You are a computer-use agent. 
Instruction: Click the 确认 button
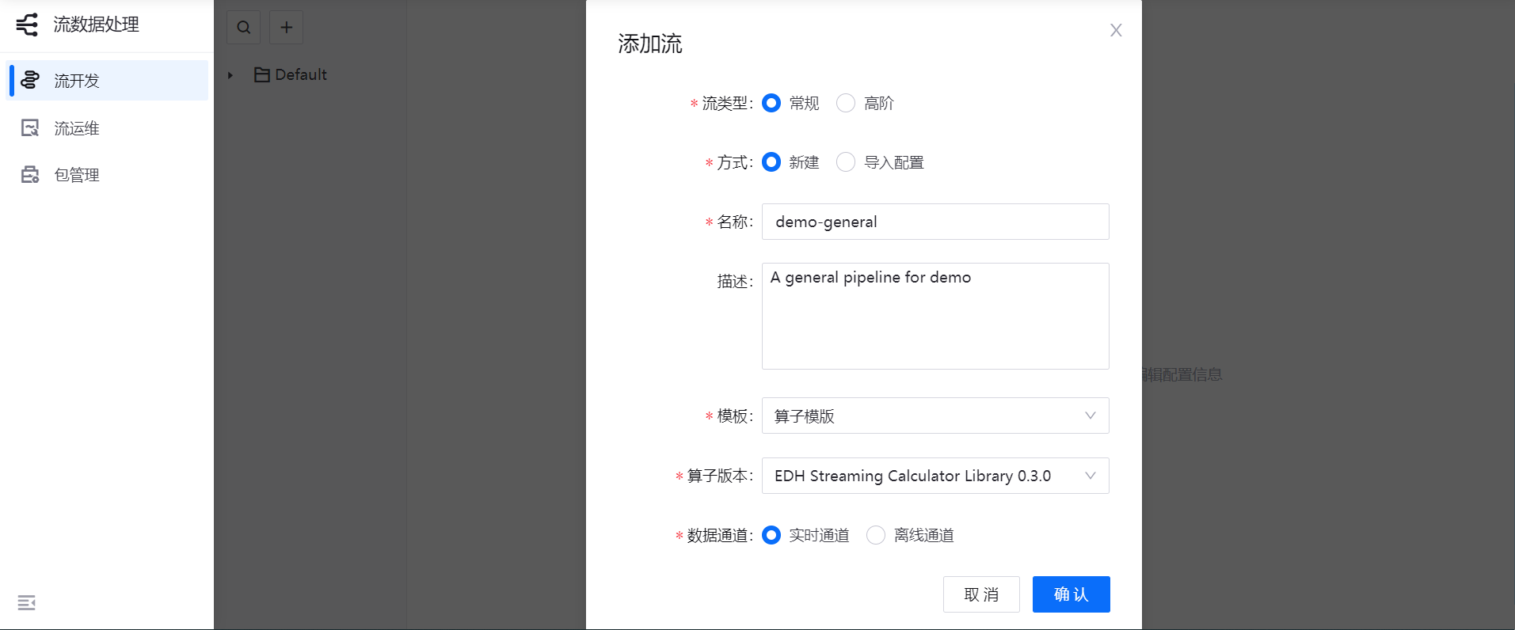[1071, 594]
